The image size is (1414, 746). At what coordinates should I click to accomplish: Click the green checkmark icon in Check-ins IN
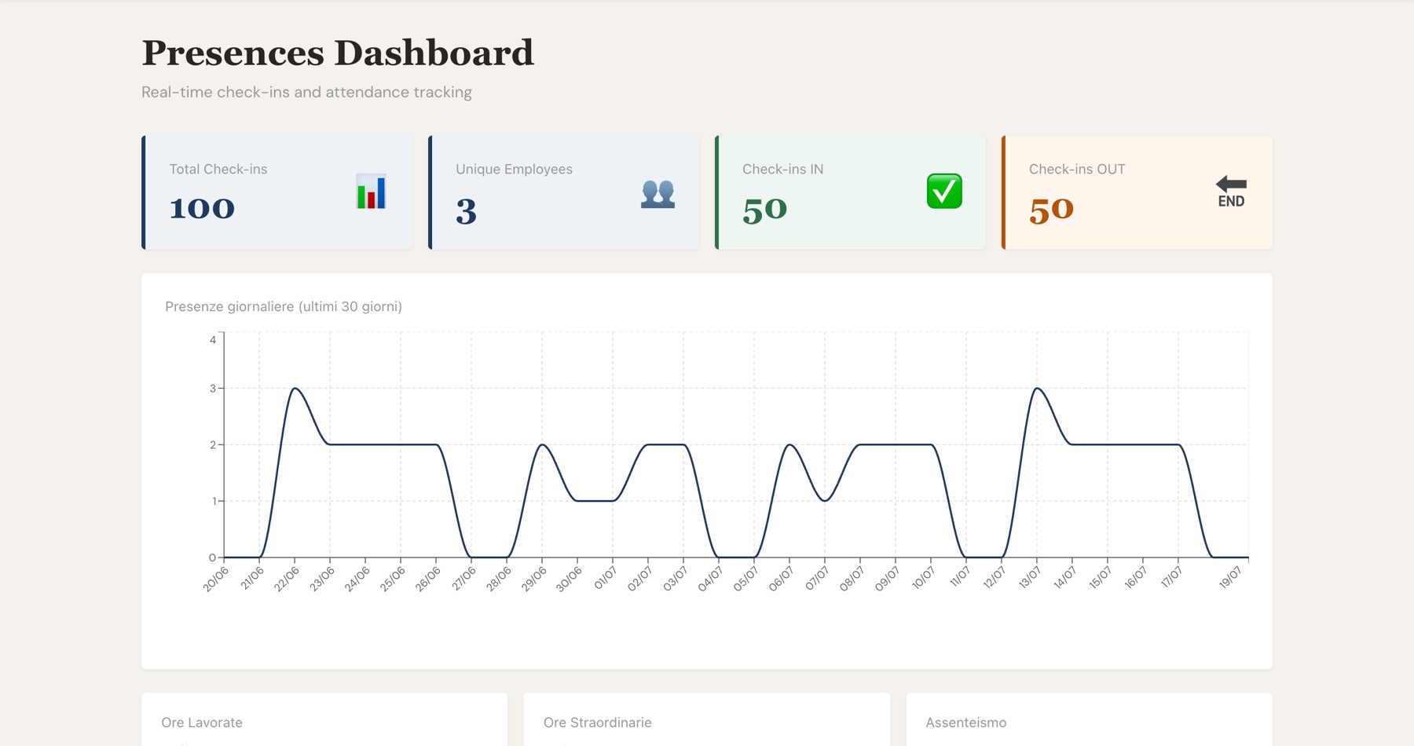(944, 192)
